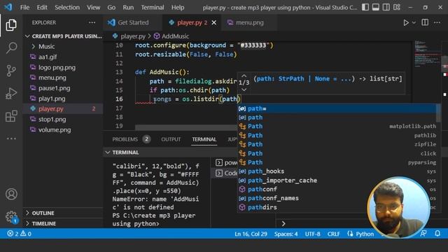The image size is (448, 252).
Task: Split the editor to the right
Action: (425, 22)
